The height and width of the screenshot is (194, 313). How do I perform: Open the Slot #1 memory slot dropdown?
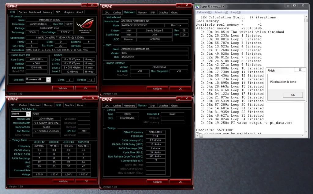click(28, 114)
